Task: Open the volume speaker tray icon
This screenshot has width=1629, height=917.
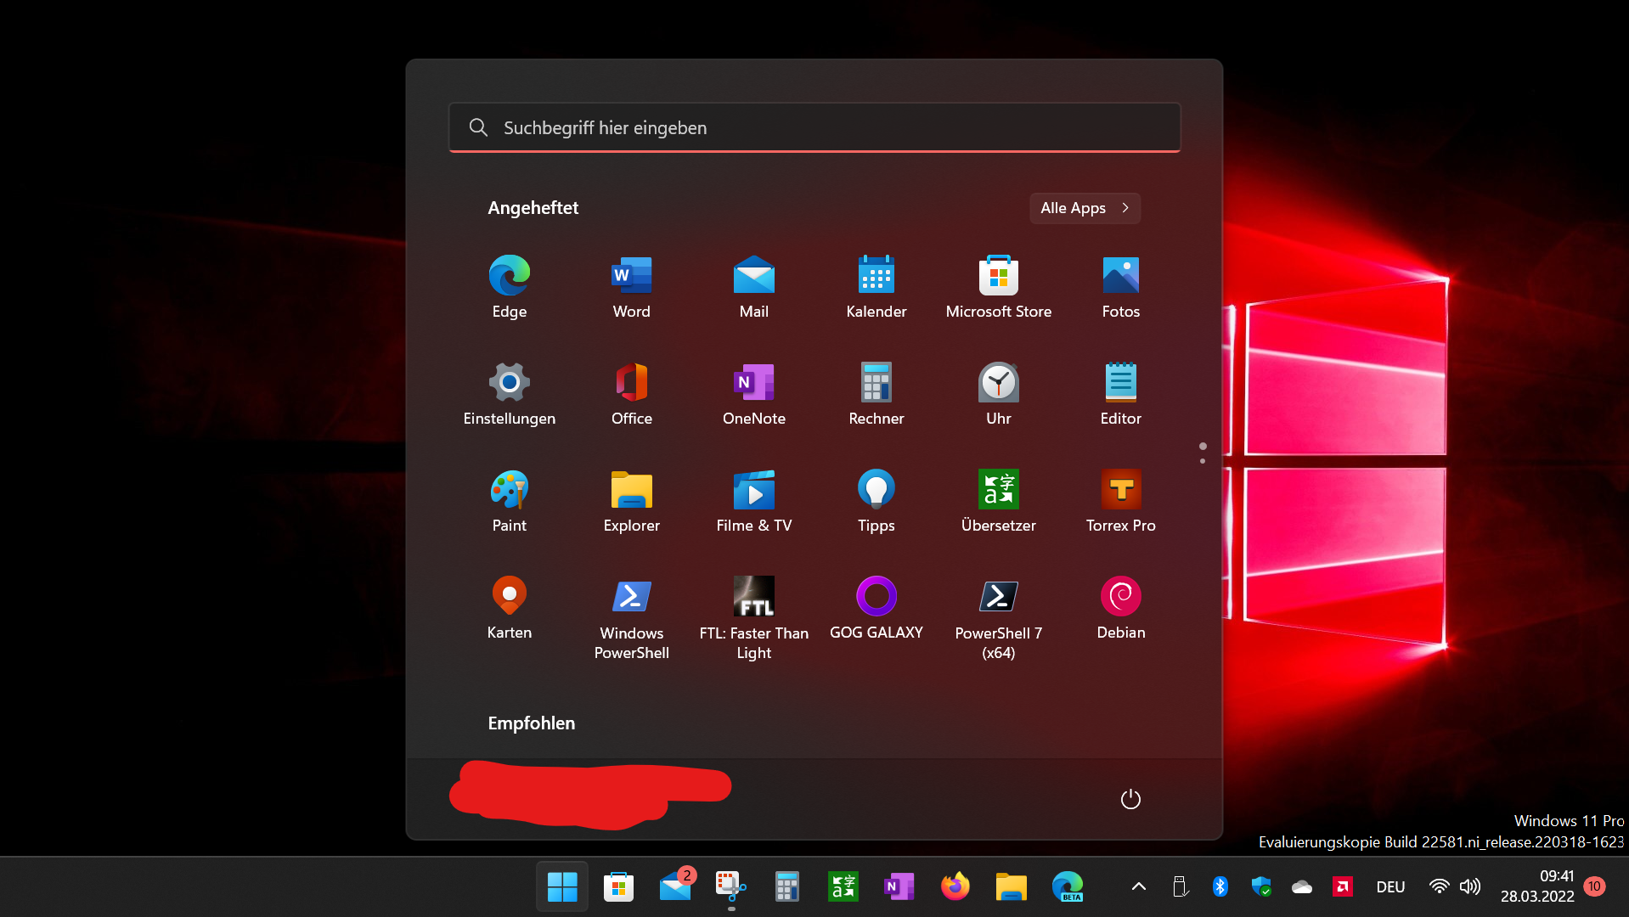Action: point(1470,886)
